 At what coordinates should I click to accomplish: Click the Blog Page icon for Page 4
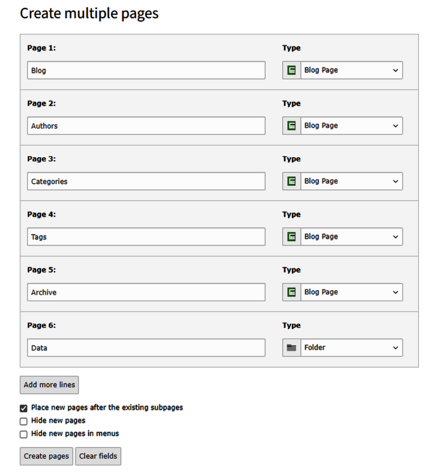(291, 237)
